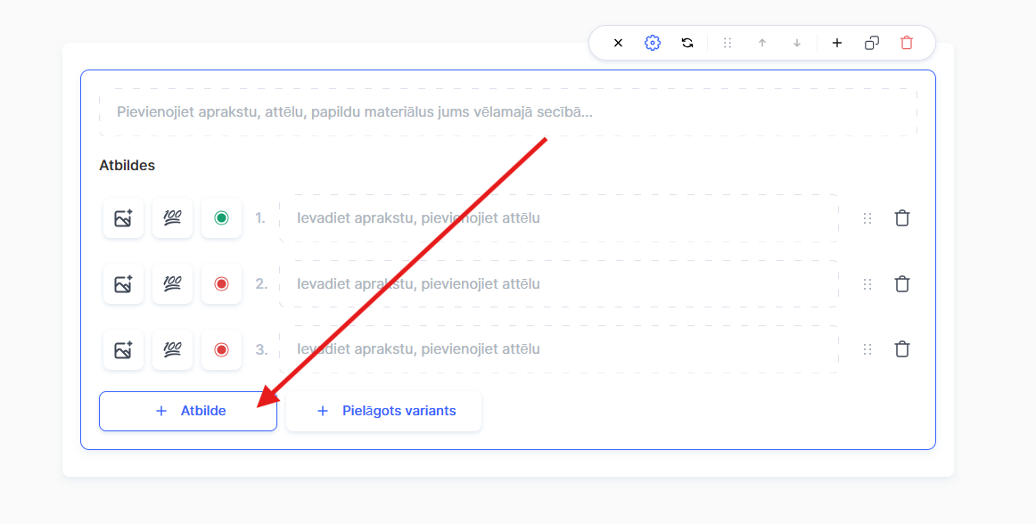Duplicate the block with the copy icon
The image size is (1036, 524).
point(872,43)
